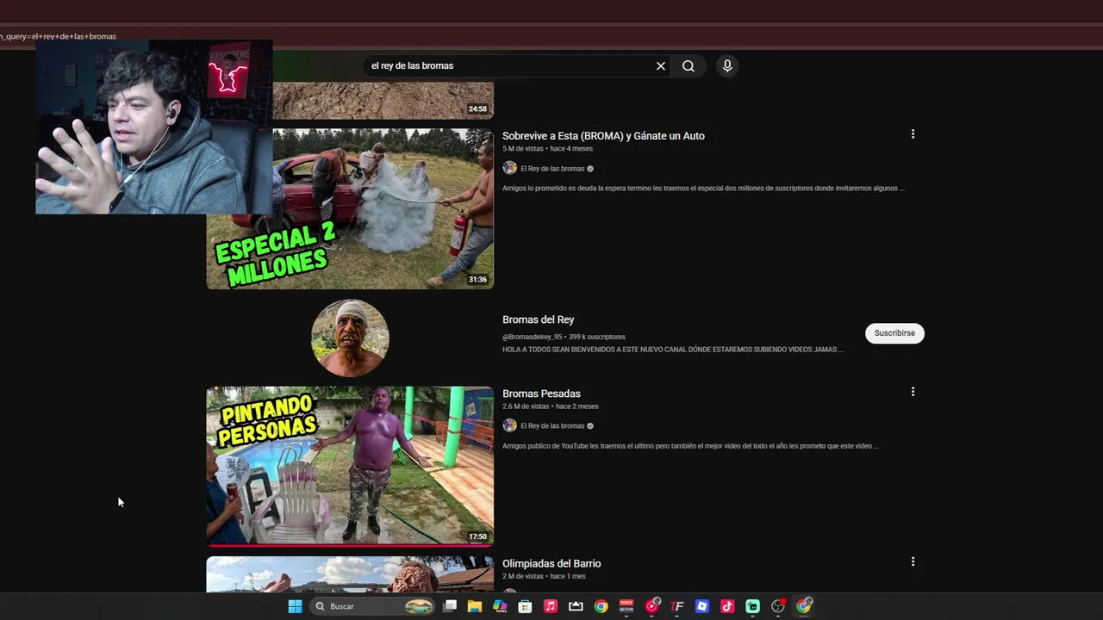Open options menu for Bromas Pesadas video
Screen dimensions: 1103x620
[913, 392]
